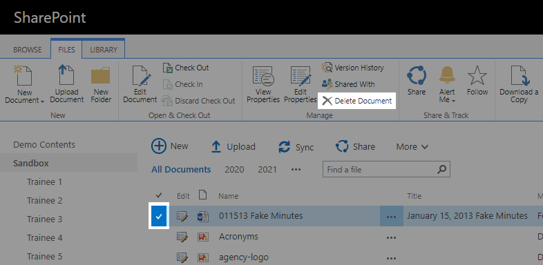
Task: Click the Upload Document ribbon icon
Action: [x=66, y=75]
